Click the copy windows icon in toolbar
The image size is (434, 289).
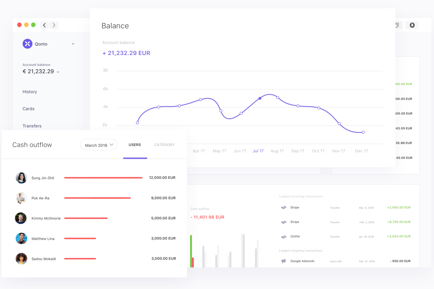(x=397, y=25)
